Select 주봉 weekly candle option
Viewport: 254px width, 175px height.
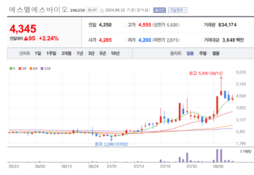(203, 53)
